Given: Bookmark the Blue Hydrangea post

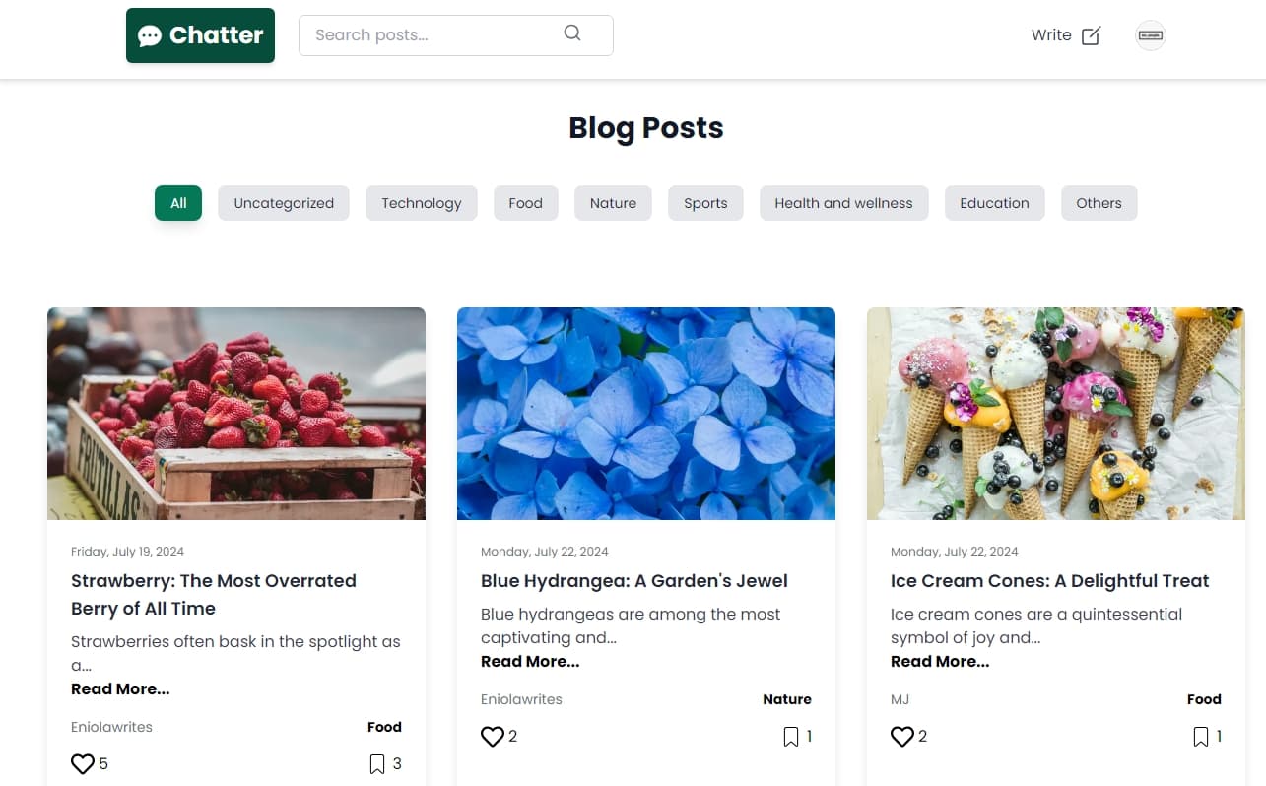Looking at the screenshot, I should click(791, 737).
